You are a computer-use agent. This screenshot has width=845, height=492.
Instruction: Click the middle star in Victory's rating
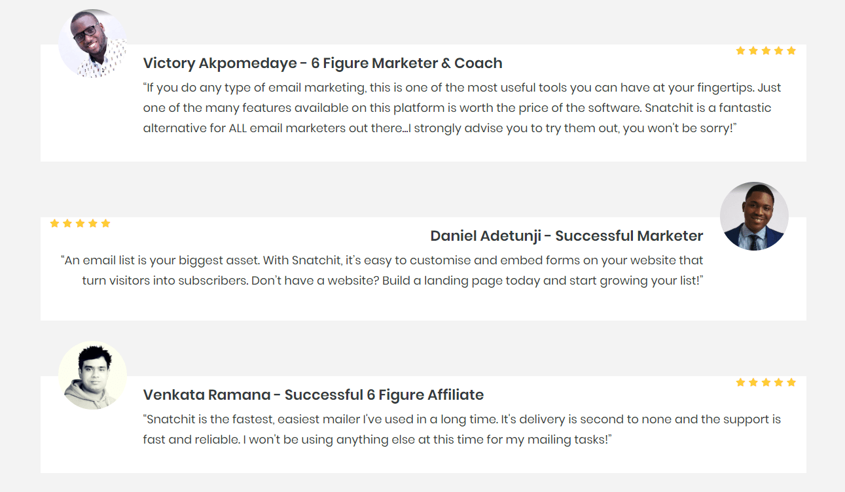click(x=766, y=50)
